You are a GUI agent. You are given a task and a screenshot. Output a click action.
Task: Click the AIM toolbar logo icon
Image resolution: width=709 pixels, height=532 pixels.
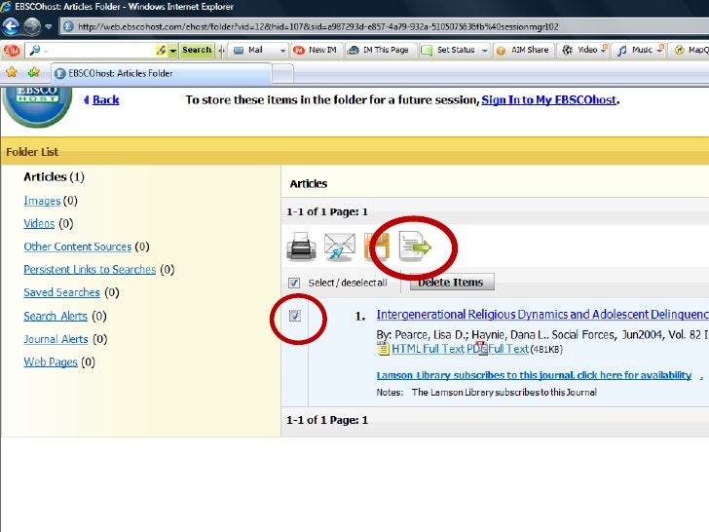point(12,51)
